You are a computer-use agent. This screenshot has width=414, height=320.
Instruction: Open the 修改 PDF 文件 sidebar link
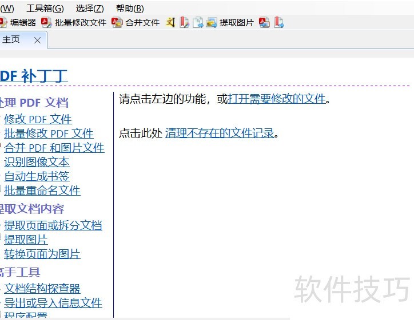[38, 119]
